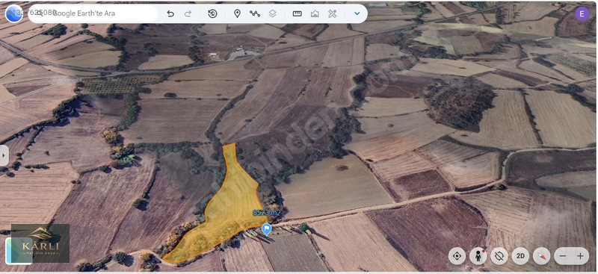Expand the toolbar dropdown chevron

357,13
